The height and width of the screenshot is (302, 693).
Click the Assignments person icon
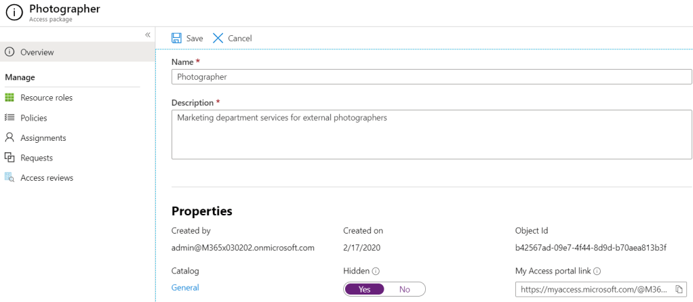pyautogui.click(x=9, y=137)
